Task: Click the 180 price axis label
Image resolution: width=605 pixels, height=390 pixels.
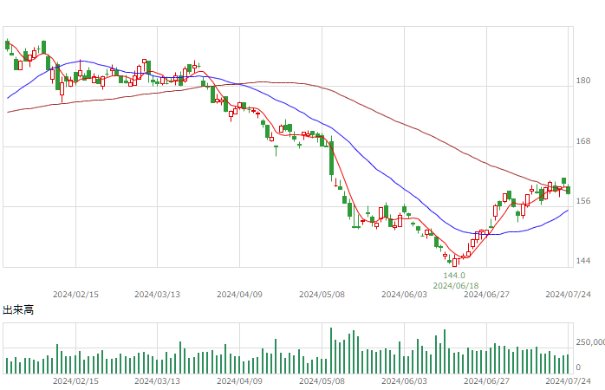Action: [583, 81]
